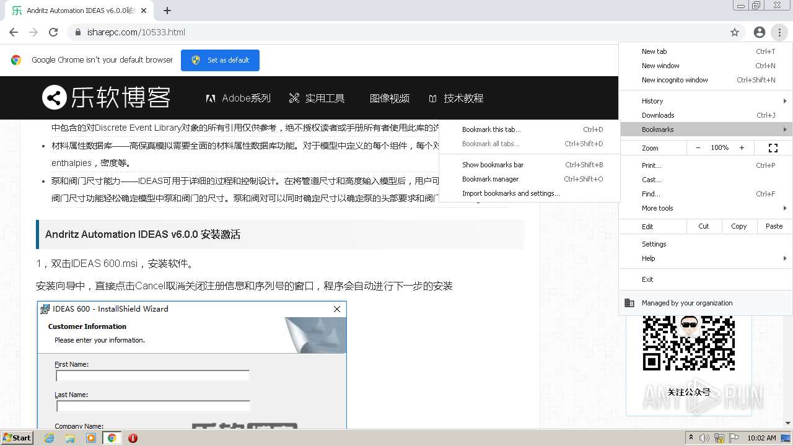793x446 pixels.
Task: Click the three-dot Chrome menu icon
Action: 779,32
